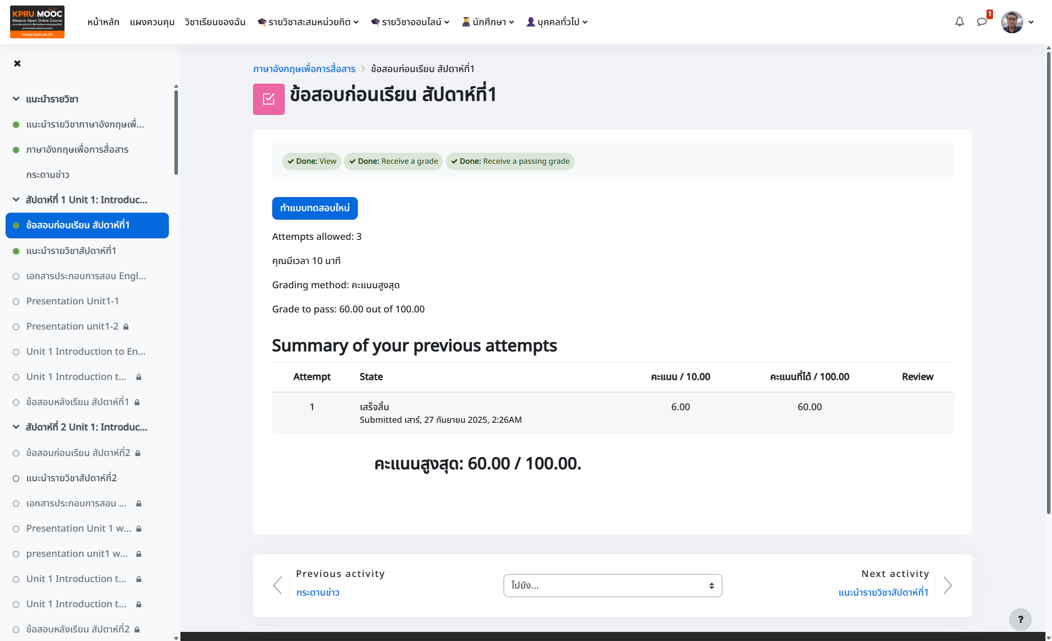
Task: Click lock icon beside ข้อสอบหลังเรียน สัปดาห์ที่2
Action: (x=137, y=629)
